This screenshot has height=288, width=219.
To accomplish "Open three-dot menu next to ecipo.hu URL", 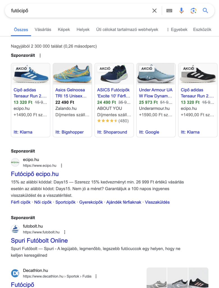I will click(61, 166).
